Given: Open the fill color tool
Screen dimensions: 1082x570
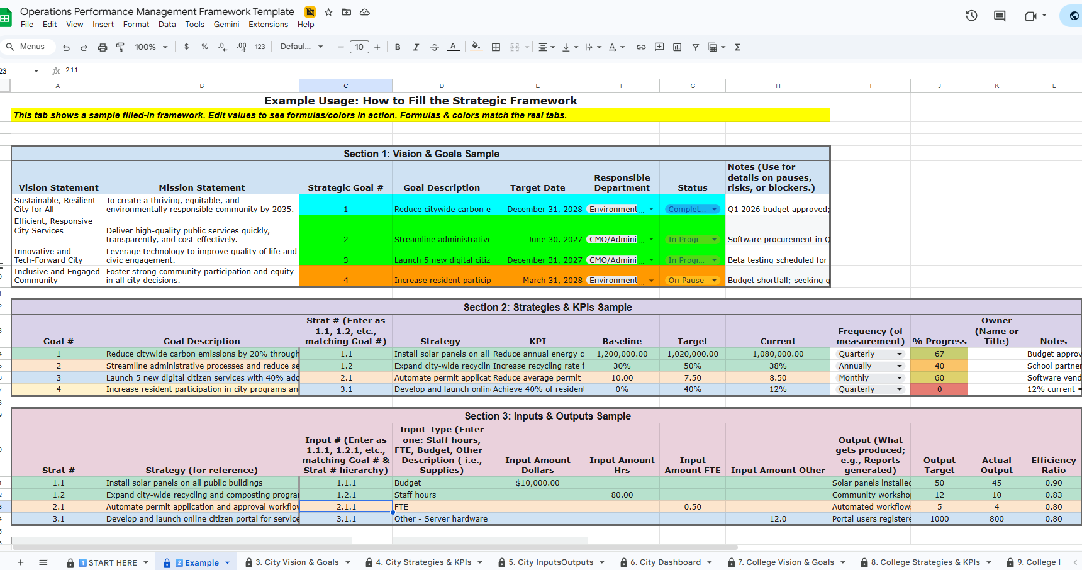Looking at the screenshot, I should (476, 47).
